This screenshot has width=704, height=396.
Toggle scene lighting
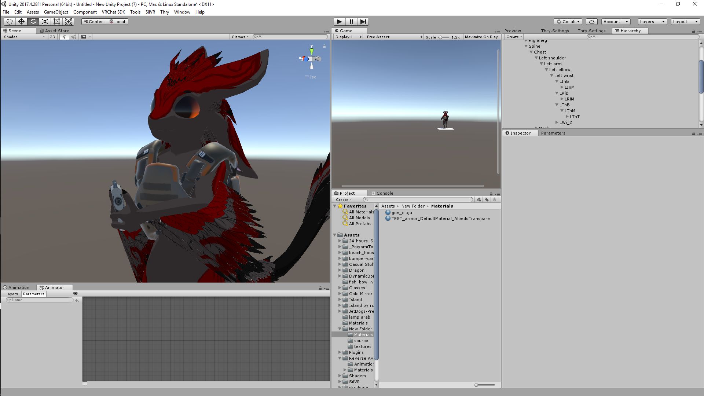[64, 37]
